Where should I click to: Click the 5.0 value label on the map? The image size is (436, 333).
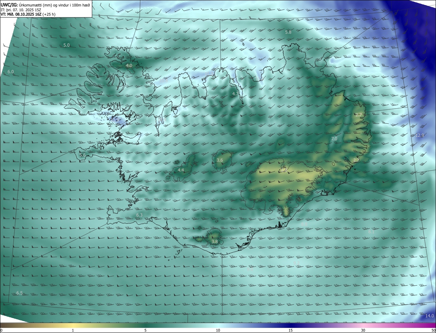(66, 45)
